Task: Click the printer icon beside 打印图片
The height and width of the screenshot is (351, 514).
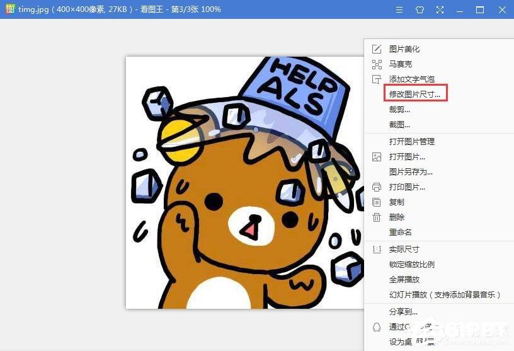Action: tap(377, 187)
